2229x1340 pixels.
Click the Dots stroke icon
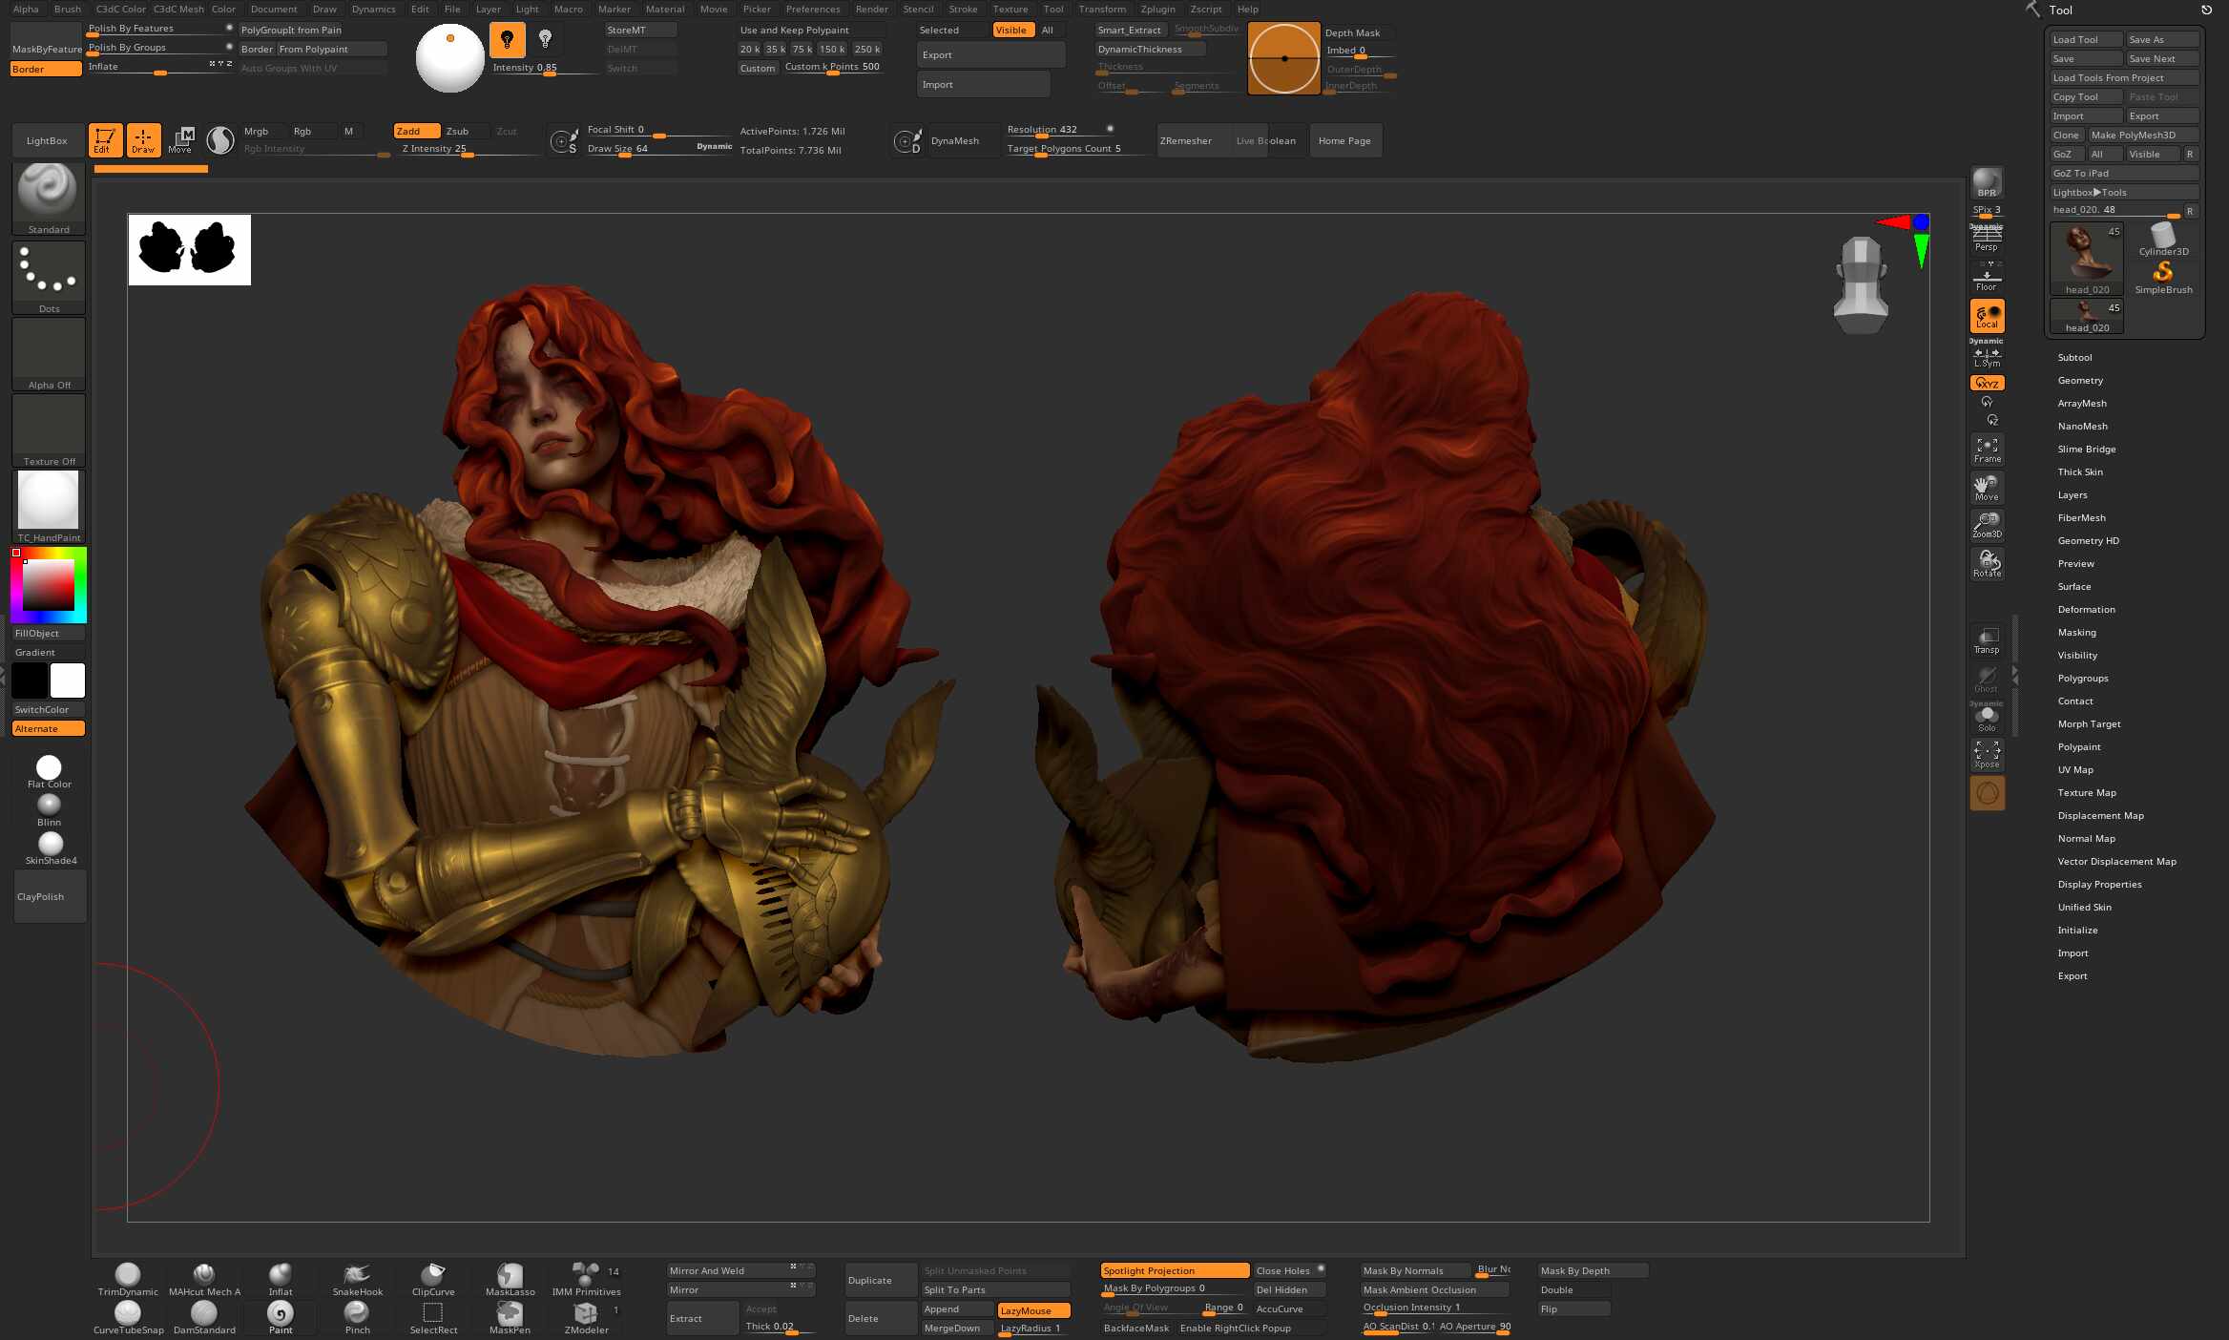(48, 273)
